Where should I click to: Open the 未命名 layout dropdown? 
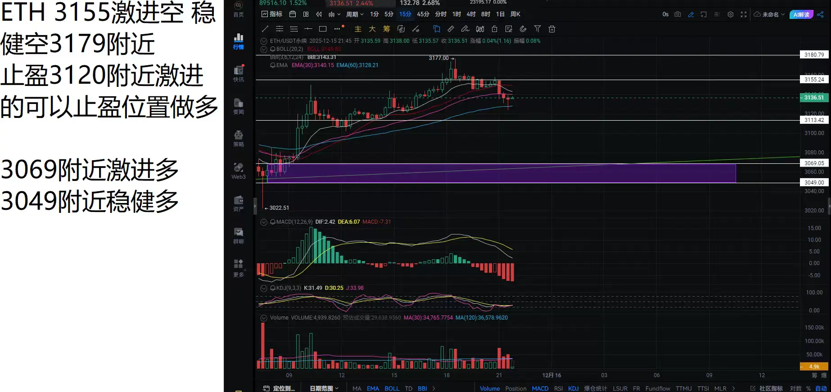[x=769, y=14]
